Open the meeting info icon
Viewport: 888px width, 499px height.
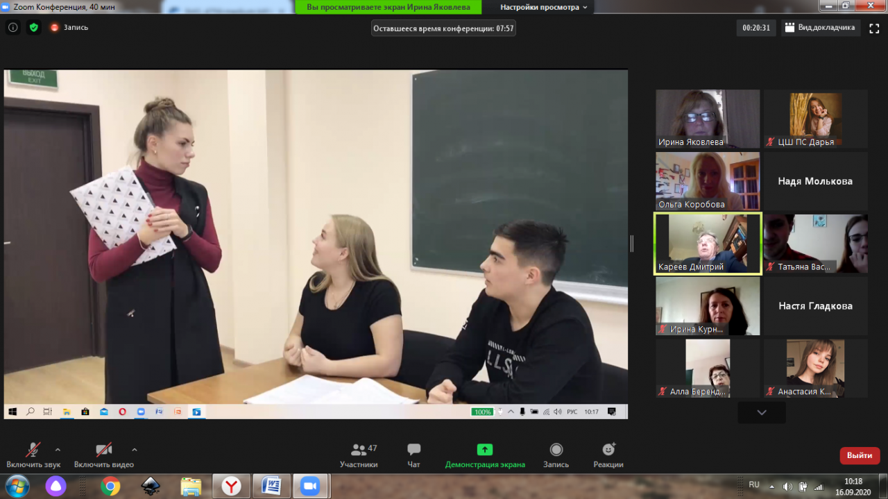[x=12, y=28]
